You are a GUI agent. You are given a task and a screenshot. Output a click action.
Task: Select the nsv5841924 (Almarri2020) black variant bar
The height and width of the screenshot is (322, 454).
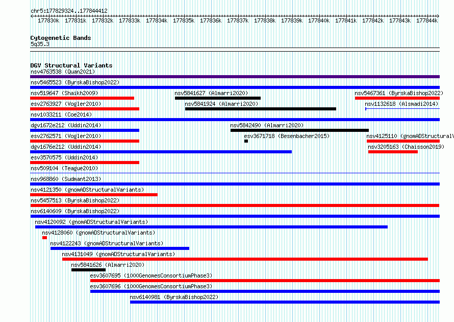point(261,109)
